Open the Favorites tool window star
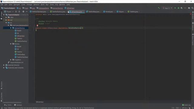The width and height of the screenshot is (194, 109). (x=2, y=97)
